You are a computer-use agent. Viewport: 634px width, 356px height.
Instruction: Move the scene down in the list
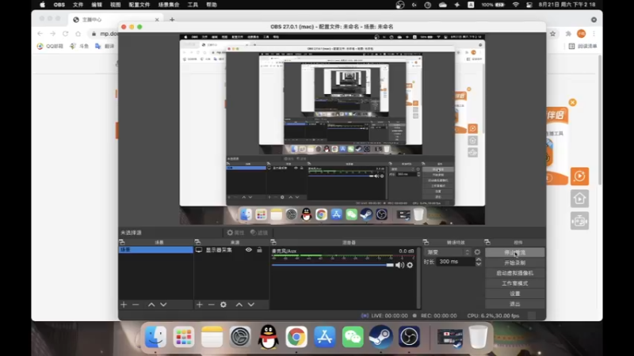(x=163, y=305)
